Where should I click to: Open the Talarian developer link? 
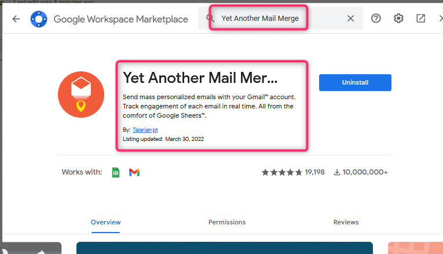(x=142, y=129)
